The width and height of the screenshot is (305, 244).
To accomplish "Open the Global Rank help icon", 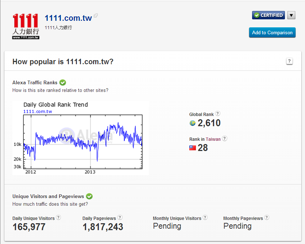I will [218, 113].
